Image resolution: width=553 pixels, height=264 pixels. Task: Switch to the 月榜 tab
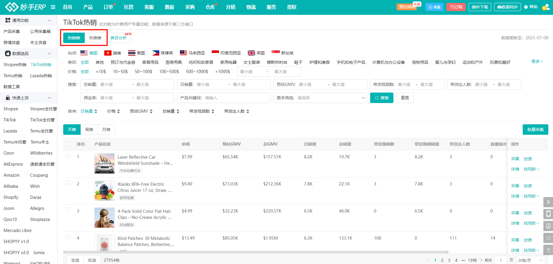click(x=106, y=130)
